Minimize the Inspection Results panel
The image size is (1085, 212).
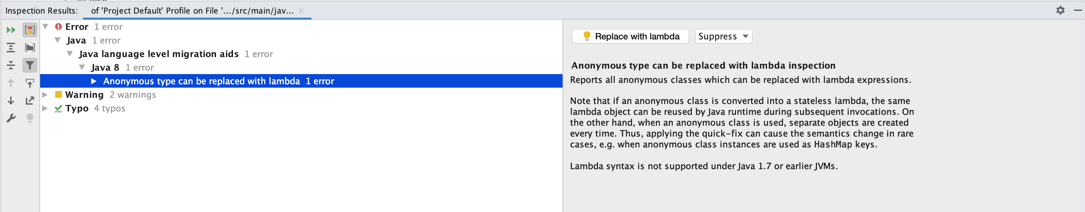[1078, 11]
